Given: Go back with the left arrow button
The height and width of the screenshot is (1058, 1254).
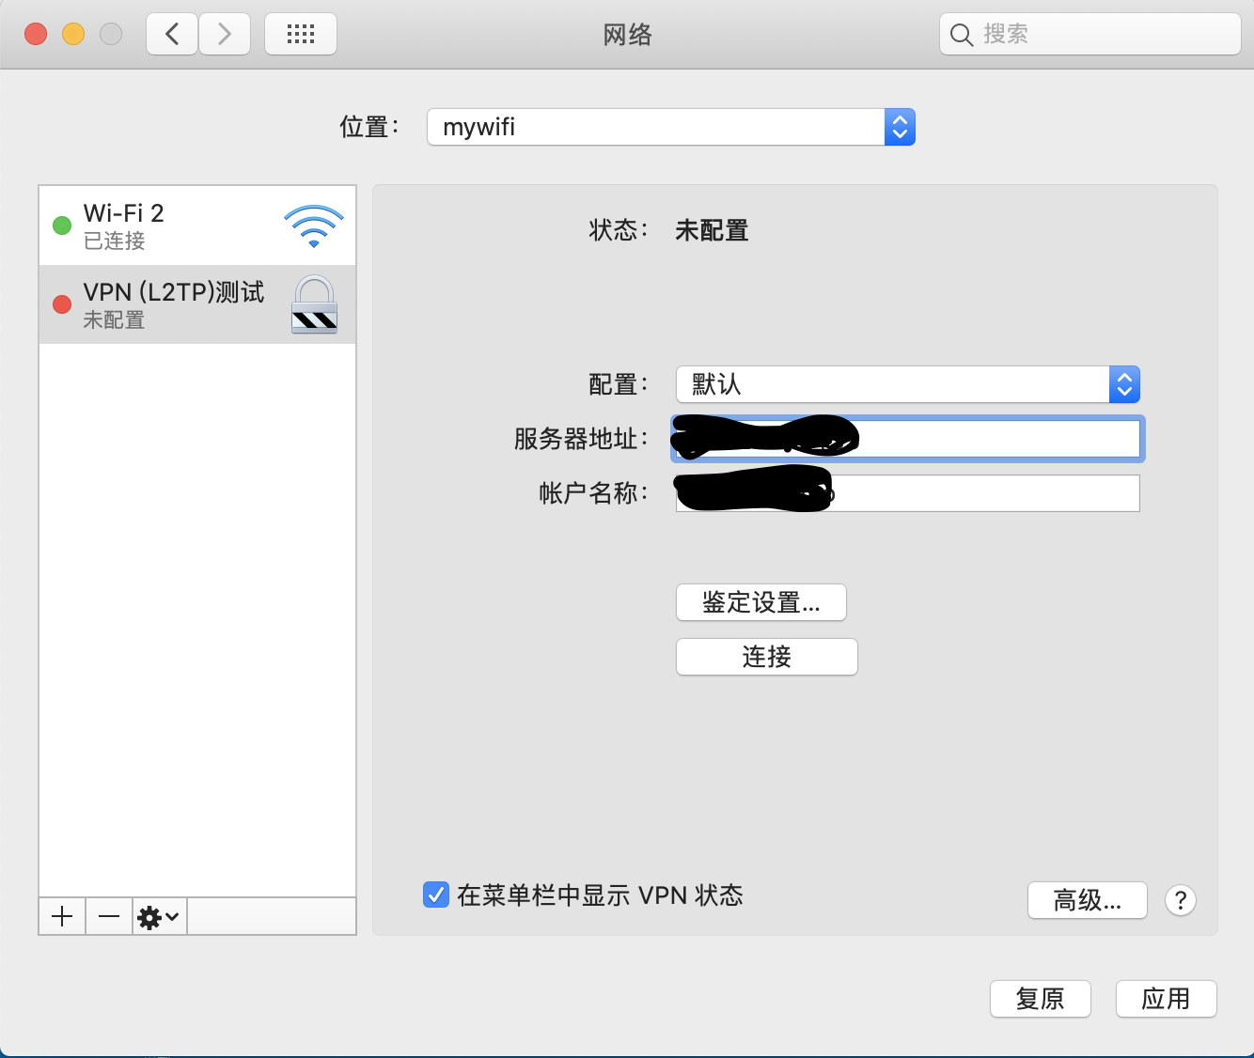Looking at the screenshot, I should click(172, 35).
